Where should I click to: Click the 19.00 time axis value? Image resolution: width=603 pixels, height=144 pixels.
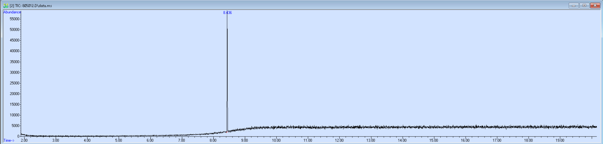(x=560, y=140)
